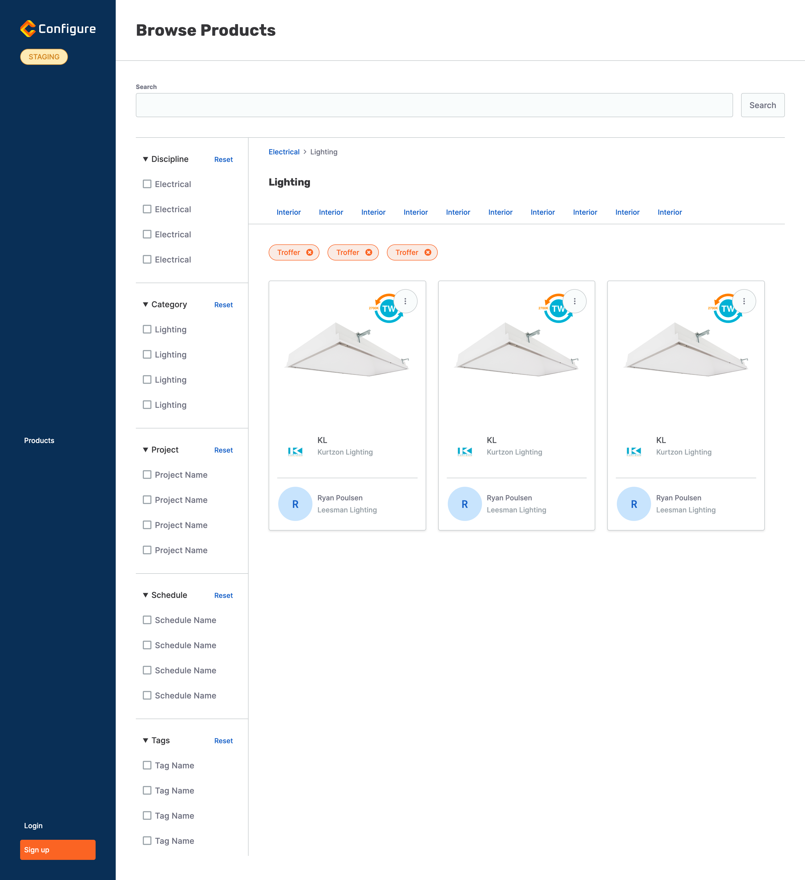Collapse the Schedule filter section
The image size is (805, 880).
[145, 595]
